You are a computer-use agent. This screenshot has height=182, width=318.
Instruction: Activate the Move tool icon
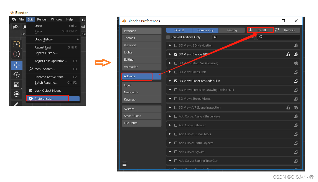pyautogui.click(x=17, y=65)
